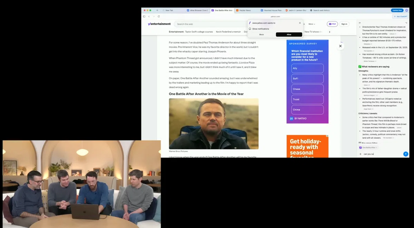Toggle the browser sidebar icon
This screenshot has height=228, width=414.
[x=144, y=16]
